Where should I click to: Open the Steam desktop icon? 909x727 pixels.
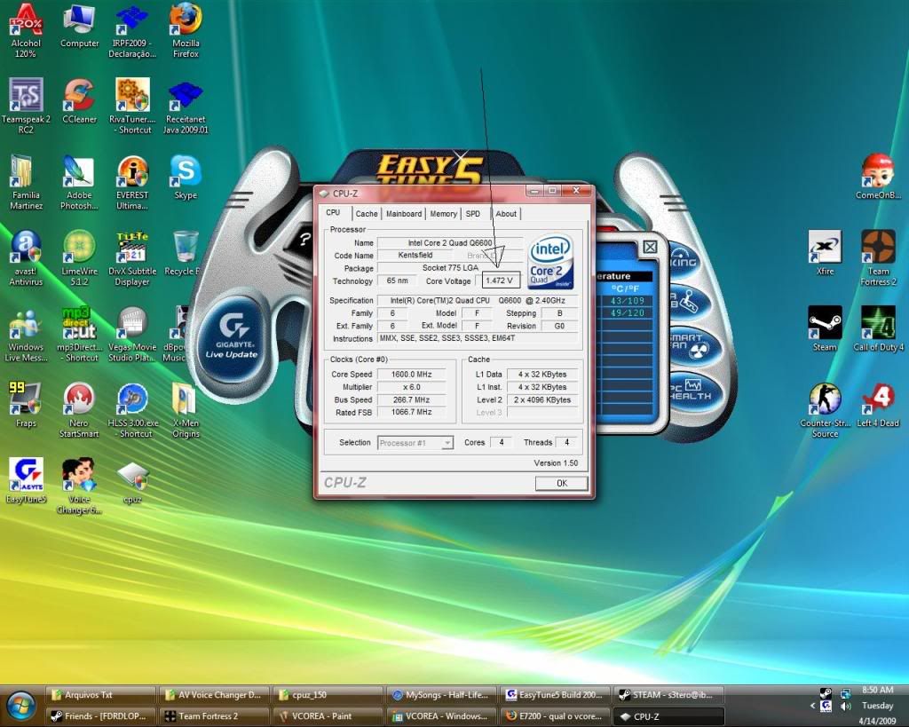pos(825,329)
